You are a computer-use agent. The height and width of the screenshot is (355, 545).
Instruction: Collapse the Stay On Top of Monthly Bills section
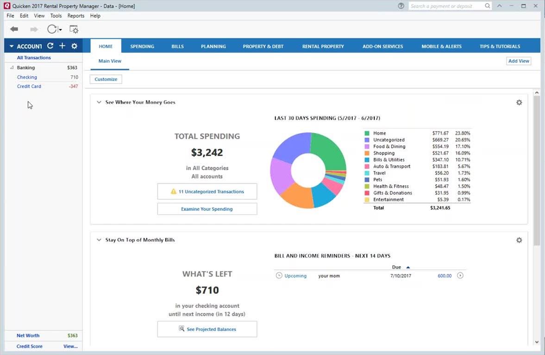(99, 240)
